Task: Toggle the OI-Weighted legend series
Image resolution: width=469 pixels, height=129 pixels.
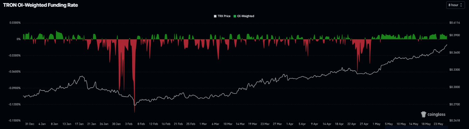Action: tap(244, 16)
